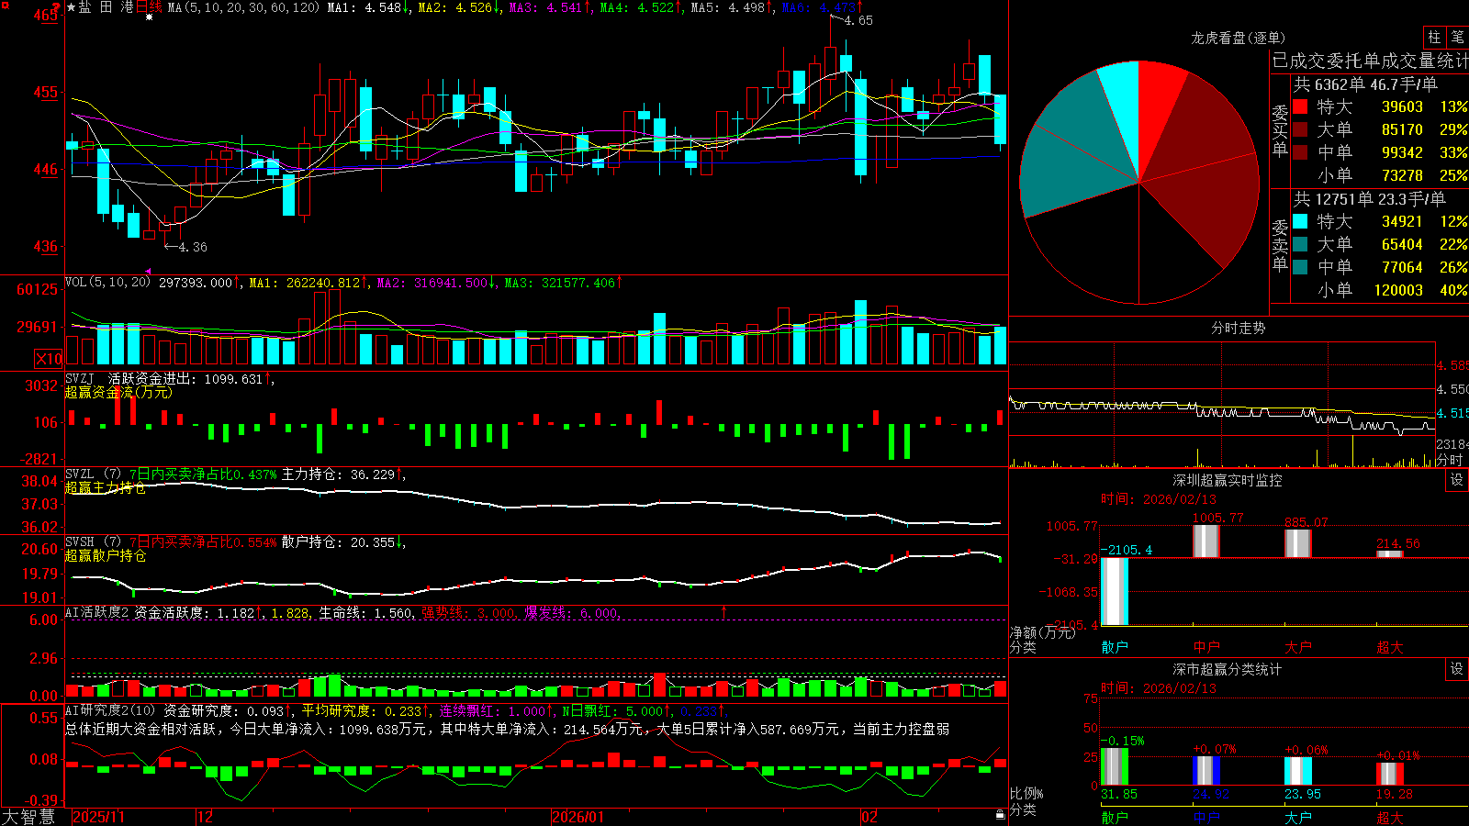
Task: Click the 超赢散户持仓 label
Action: coord(106,555)
